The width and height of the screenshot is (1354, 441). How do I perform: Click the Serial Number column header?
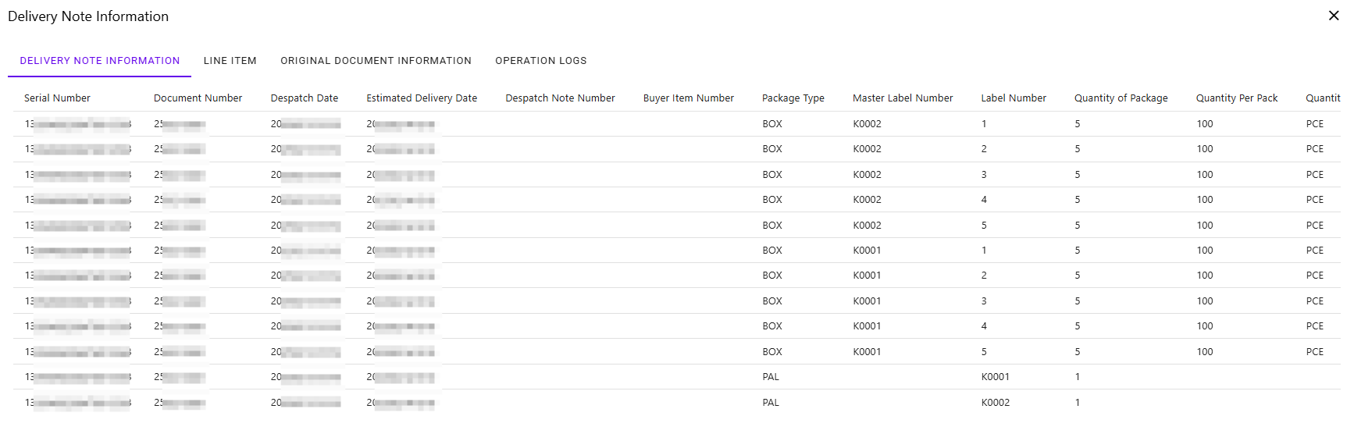(57, 98)
